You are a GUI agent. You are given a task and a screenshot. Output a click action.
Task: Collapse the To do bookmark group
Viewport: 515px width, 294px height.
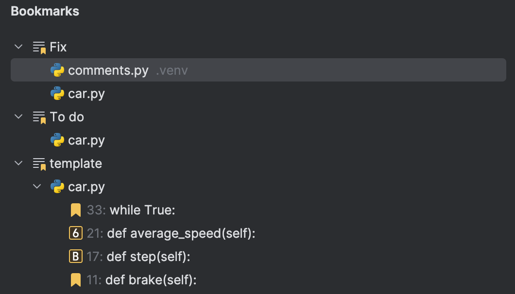pos(18,116)
